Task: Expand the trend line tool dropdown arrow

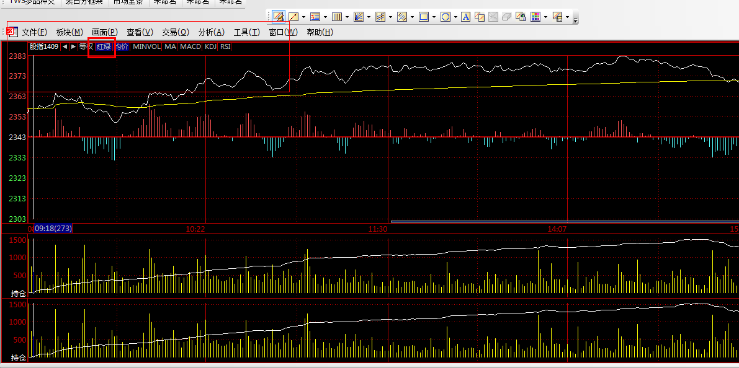Action: 303,17
